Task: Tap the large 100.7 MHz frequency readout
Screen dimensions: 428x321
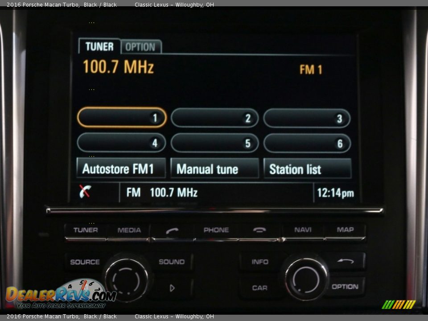Action: click(x=119, y=67)
